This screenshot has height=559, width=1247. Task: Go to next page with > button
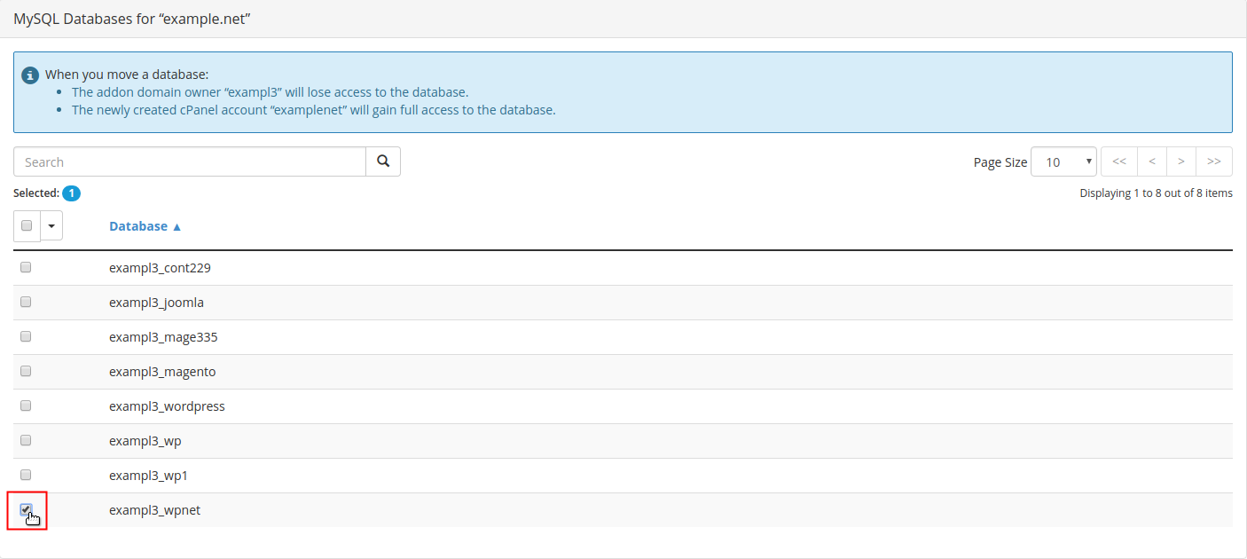click(x=1181, y=161)
